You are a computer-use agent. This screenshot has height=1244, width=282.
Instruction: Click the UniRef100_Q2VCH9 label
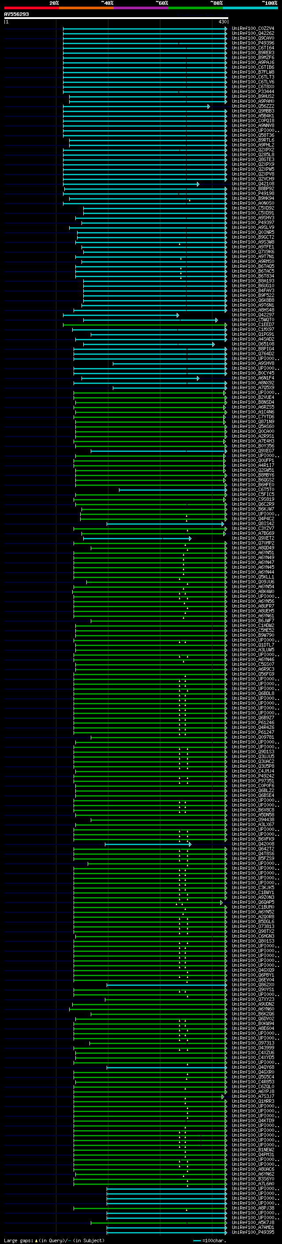tap(252, 179)
